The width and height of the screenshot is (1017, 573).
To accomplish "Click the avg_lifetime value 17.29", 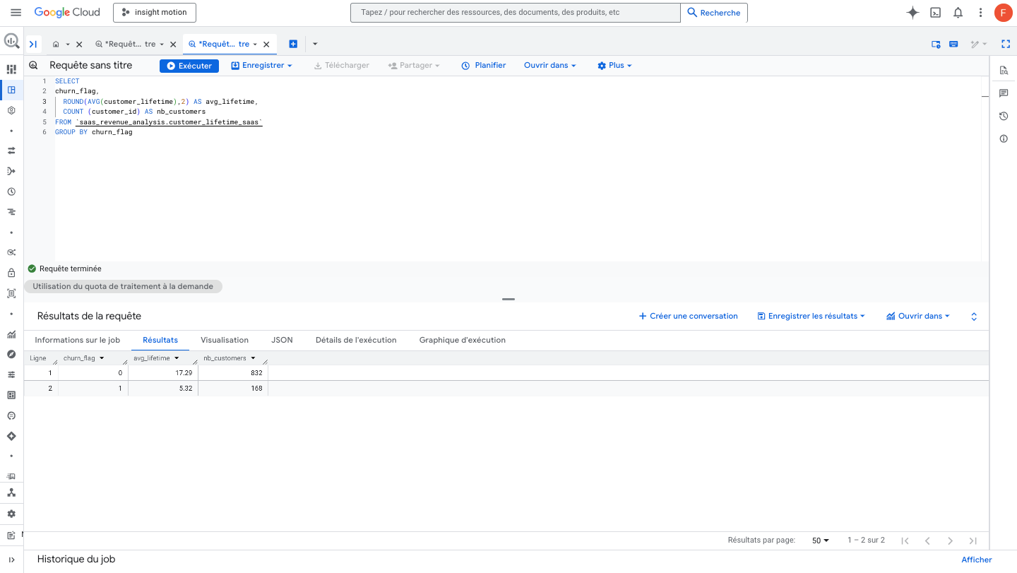I will (184, 373).
